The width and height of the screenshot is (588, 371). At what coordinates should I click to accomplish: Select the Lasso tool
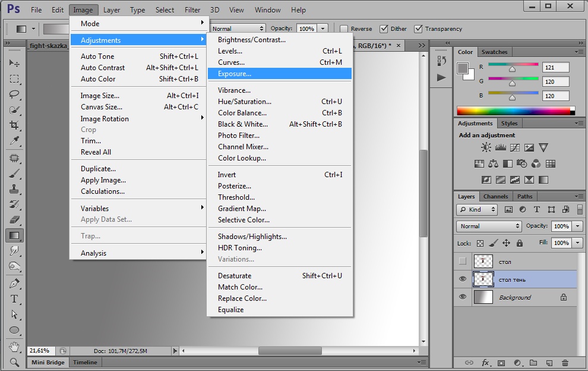point(14,95)
